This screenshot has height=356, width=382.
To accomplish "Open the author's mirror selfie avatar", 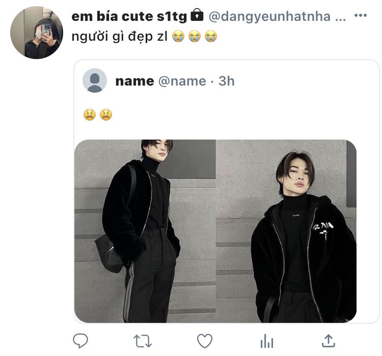I will coord(37,33).
